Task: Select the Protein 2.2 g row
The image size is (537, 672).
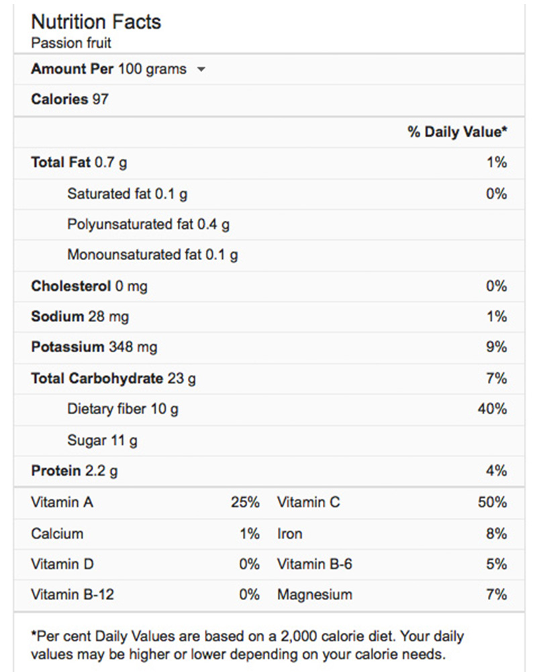Action: (74, 471)
